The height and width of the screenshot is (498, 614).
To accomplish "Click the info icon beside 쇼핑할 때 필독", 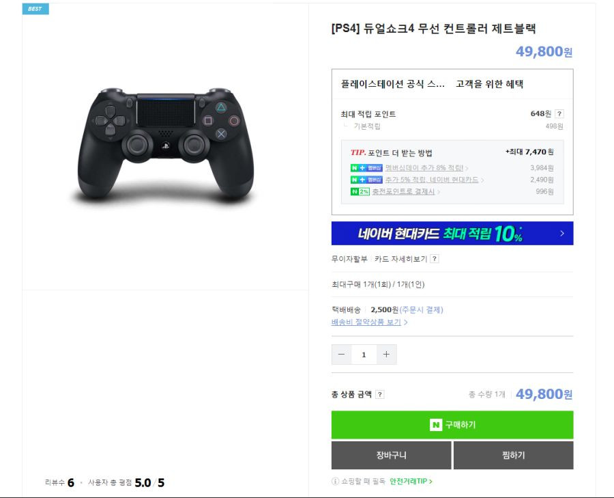I will click(x=335, y=481).
